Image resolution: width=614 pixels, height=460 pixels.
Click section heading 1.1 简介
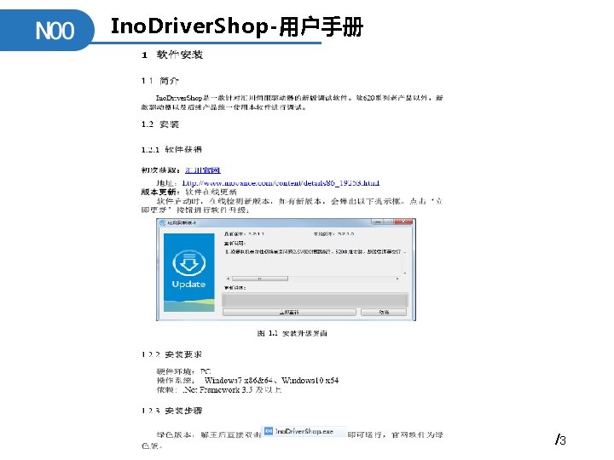coord(160,81)
